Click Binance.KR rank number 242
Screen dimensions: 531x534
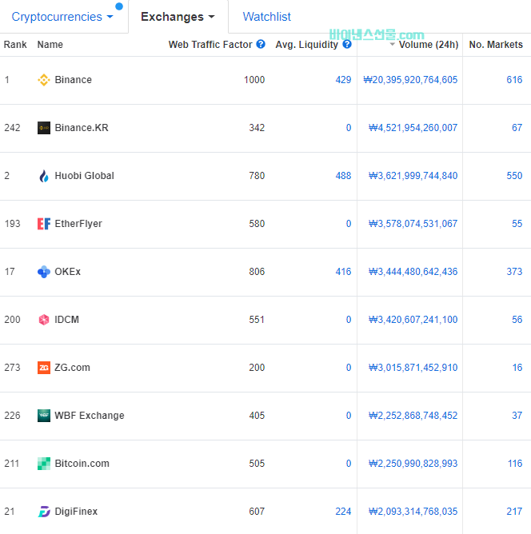click(12, 128)
